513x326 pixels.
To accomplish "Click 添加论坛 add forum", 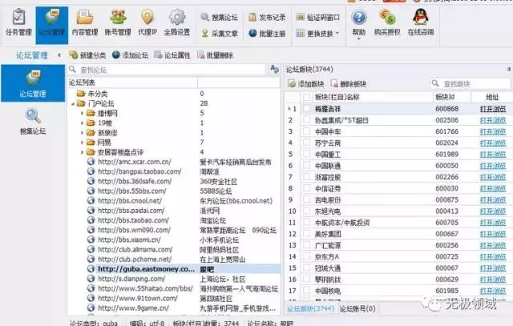I will [130, 55].
